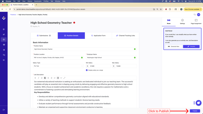Click the Generate New button
This screenshot has height=114, width=203.
pyautogui.click(x=174, y=46)
